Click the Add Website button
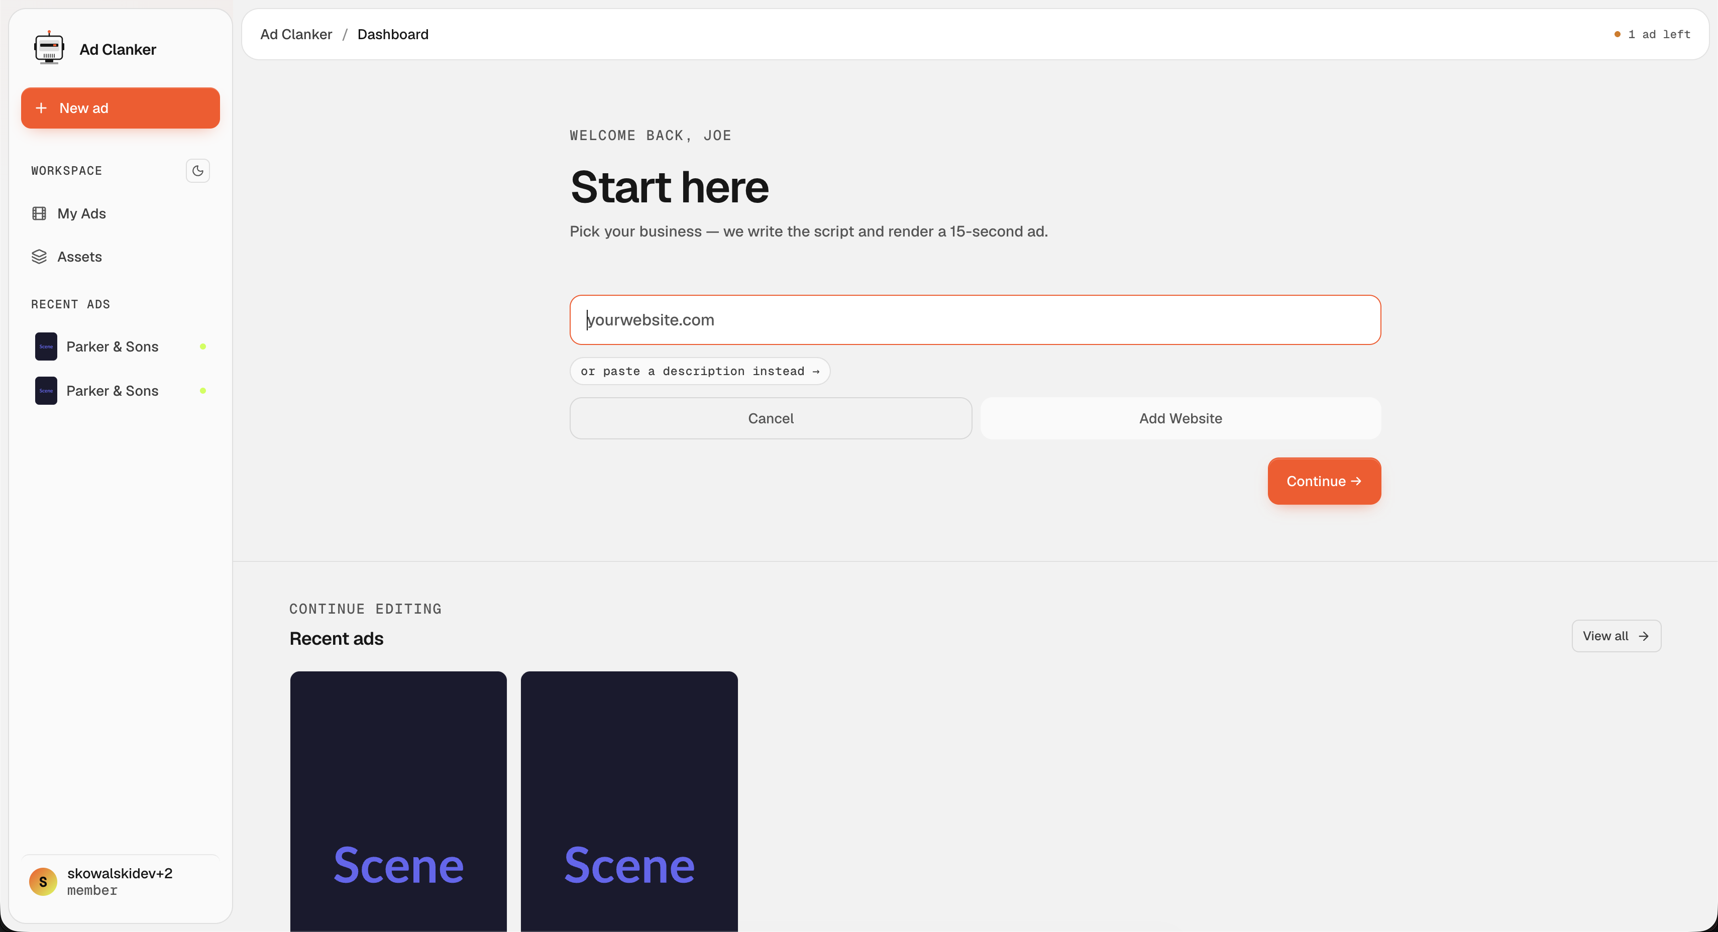Screen dimensions: 1718x932 tap(1180, 419)
